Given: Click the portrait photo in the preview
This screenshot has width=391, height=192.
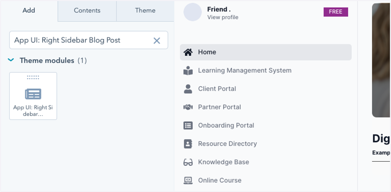Looking at the screenshot, I should coord(381,60).
